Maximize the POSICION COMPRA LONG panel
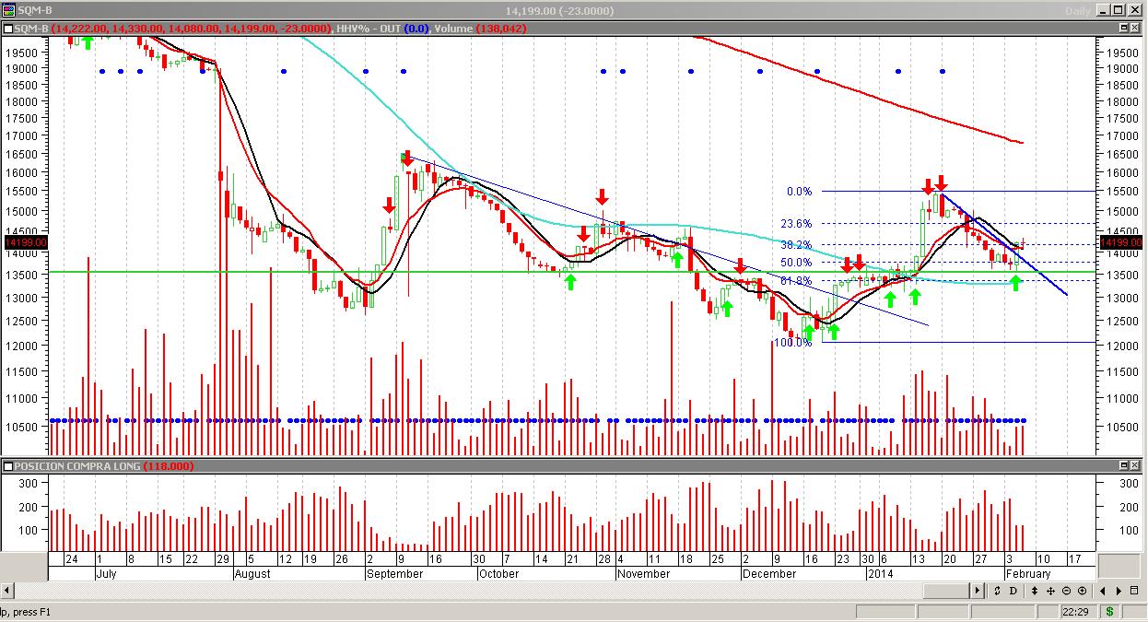Image resolution: width=1148 pixels, height=622 pixels. coord(1123,466)
